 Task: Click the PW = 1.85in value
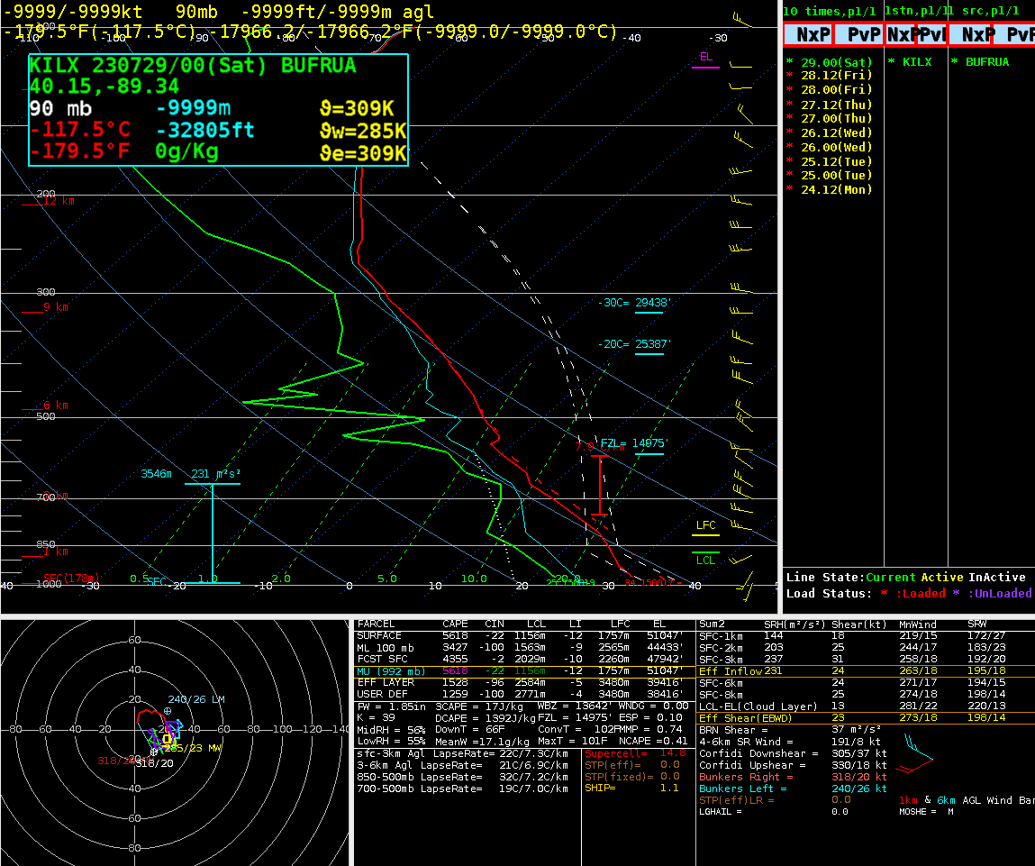point(392,706)
